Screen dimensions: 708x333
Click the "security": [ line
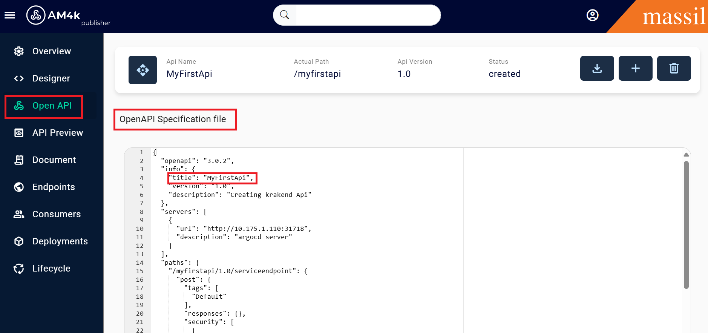[x=209, y=322]
